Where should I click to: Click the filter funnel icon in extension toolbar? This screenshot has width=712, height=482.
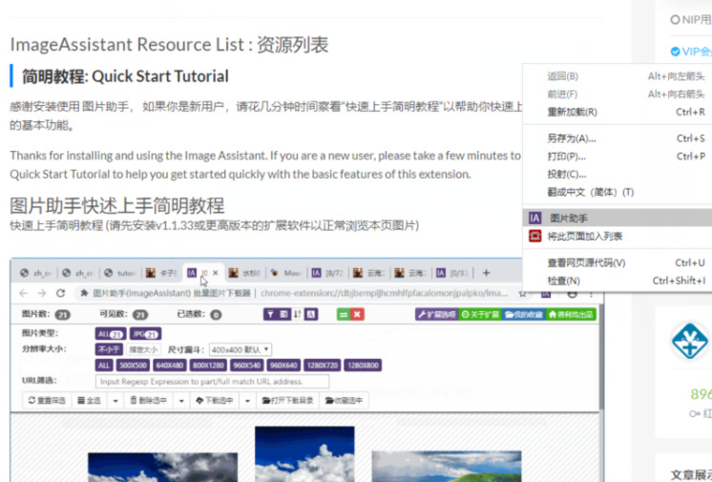pyautogui.click(x=270, y=314)
